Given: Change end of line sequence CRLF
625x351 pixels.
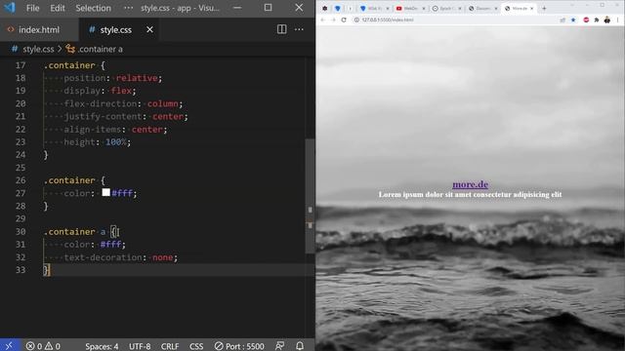Looking at the screenshot, I should [170, 346].
